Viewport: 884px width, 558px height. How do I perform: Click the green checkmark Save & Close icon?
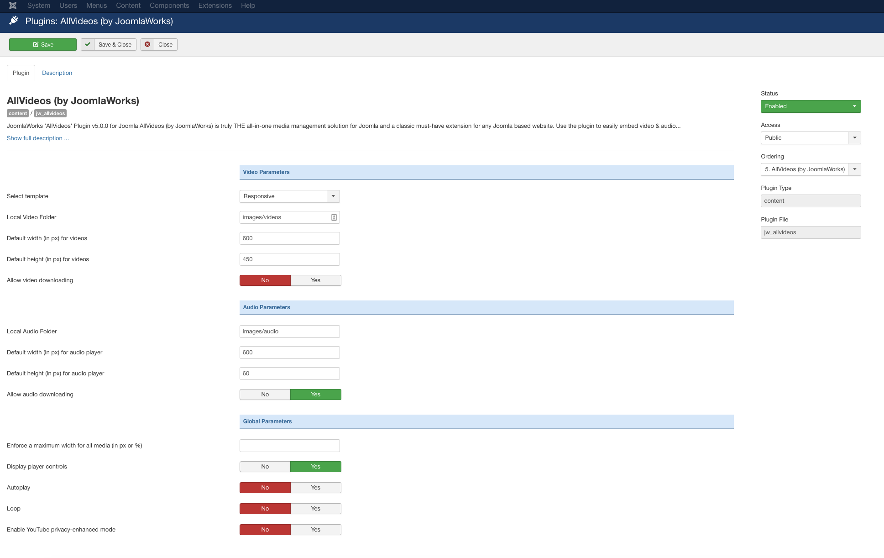click(x=88, y=44)
